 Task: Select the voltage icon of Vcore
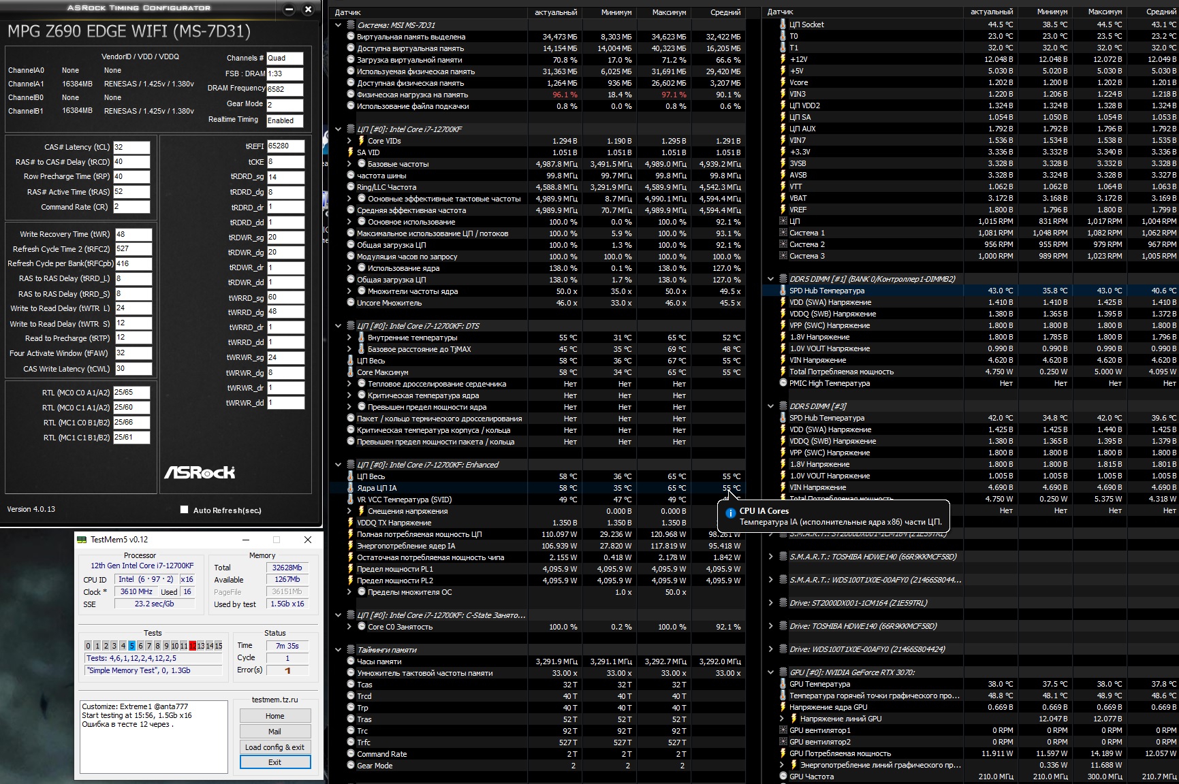point(783,82)
